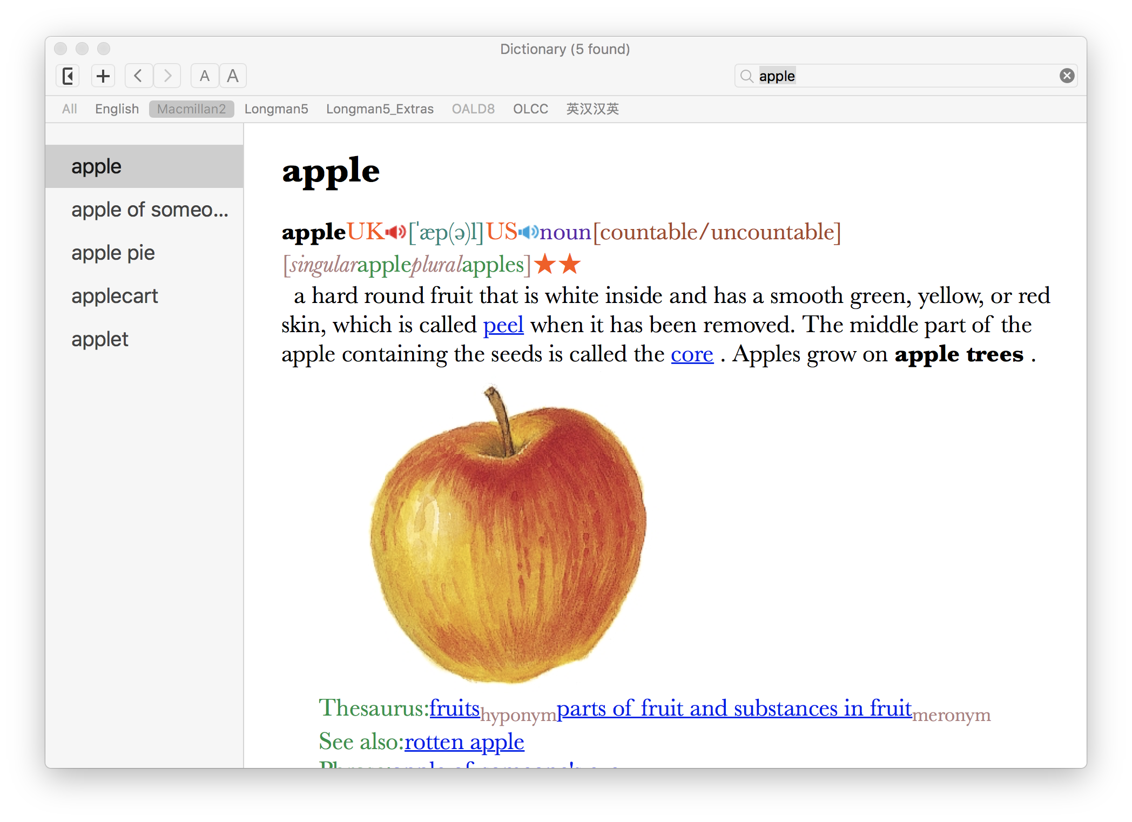
Task: Select 'apple pie' in the sidebar
Action: click(144, 253)
